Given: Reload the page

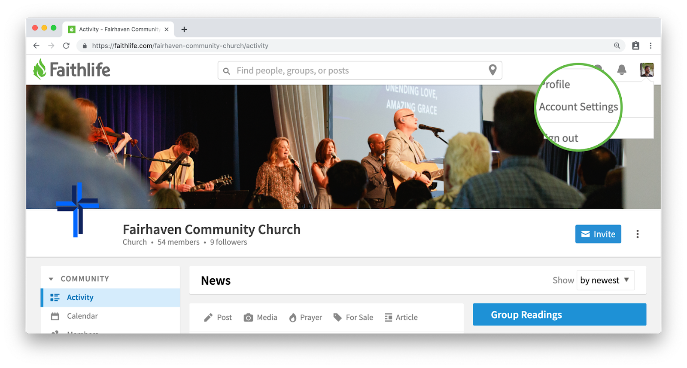Looking at the screenshot, I should (x=66, y=46).
